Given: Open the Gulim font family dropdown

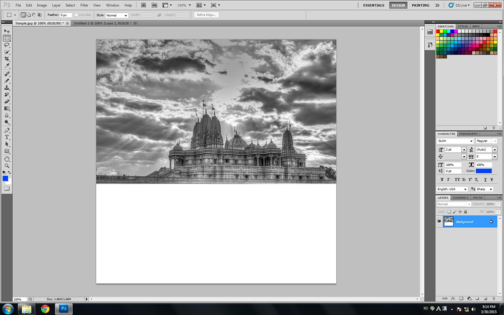Looking at the screenshot, I should 455,141.
